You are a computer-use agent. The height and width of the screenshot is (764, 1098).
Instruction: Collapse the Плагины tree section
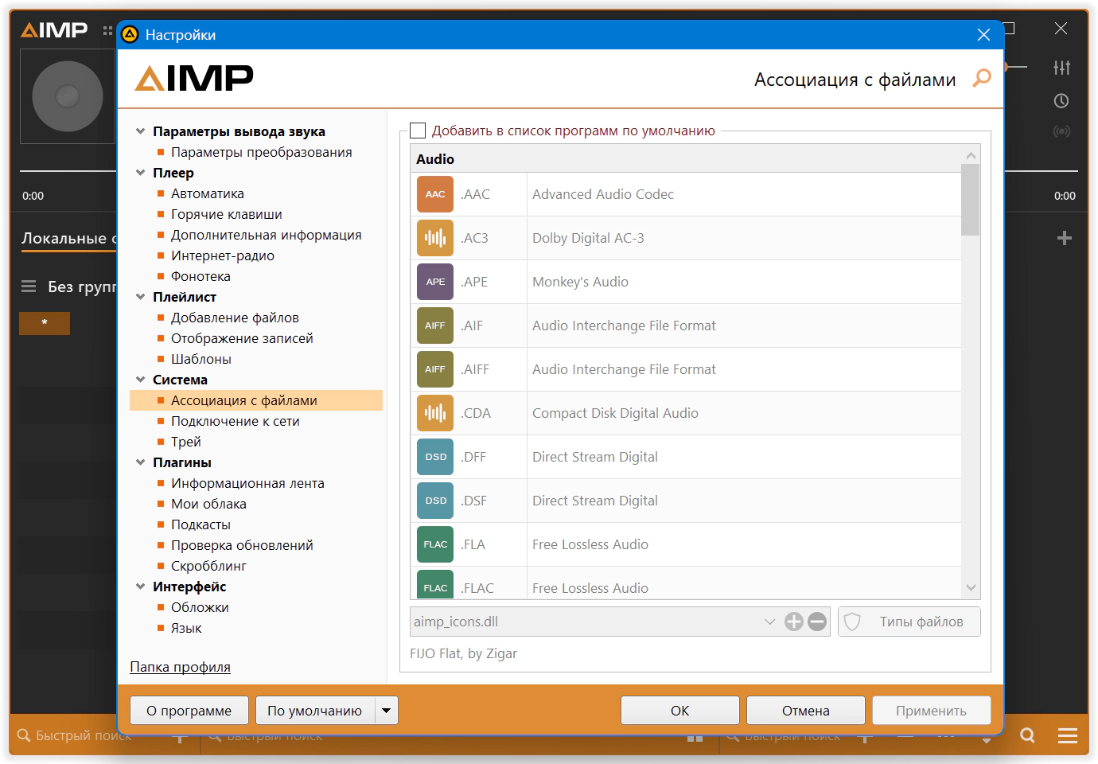(141, 462)
